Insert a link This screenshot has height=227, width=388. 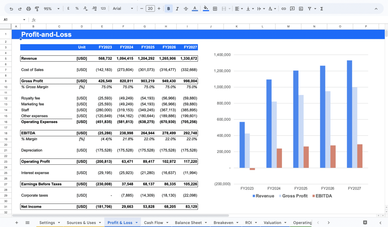[283, 8]
